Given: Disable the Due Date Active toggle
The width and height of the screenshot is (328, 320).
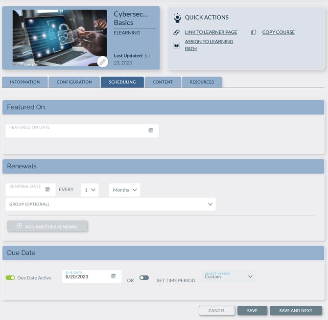Looking at the screenshot, I should click(10, 278).
